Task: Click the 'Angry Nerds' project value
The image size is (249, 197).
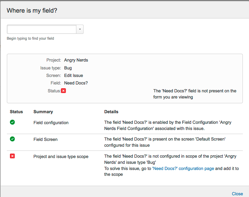Action: 76,60
